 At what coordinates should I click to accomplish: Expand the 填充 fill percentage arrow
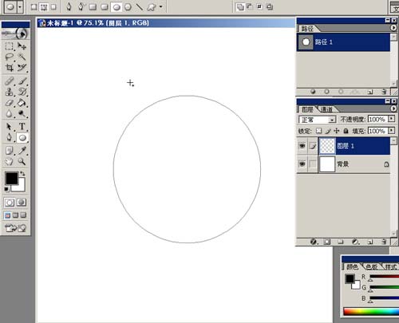coord(392,131)
